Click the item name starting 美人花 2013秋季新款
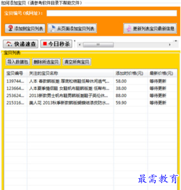The height and width of the screenshot is (190, 181). pos(69,103)
